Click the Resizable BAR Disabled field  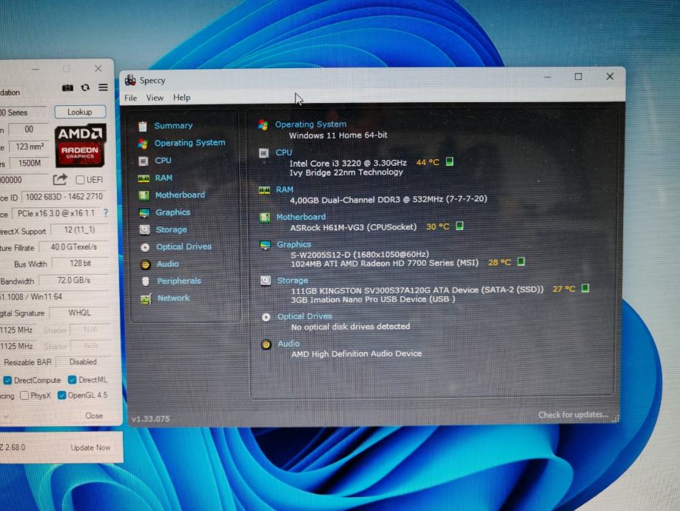83,362
